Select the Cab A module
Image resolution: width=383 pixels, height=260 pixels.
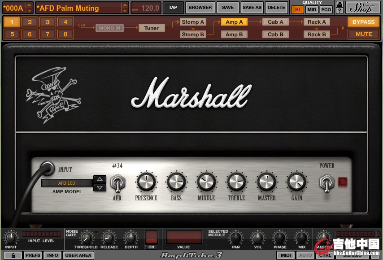point(275,22)
